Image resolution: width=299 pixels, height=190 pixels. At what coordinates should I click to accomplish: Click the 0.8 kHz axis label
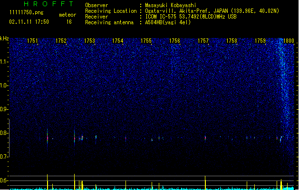[x=4, y=133]
